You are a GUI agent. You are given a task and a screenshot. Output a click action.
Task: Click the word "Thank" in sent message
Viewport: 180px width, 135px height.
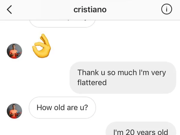click(88, 72)
